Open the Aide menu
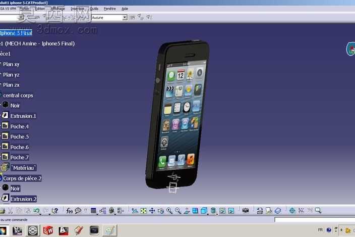Image resolution: width=355 pixels, height=237 pixels. click(x=125, y=9)
